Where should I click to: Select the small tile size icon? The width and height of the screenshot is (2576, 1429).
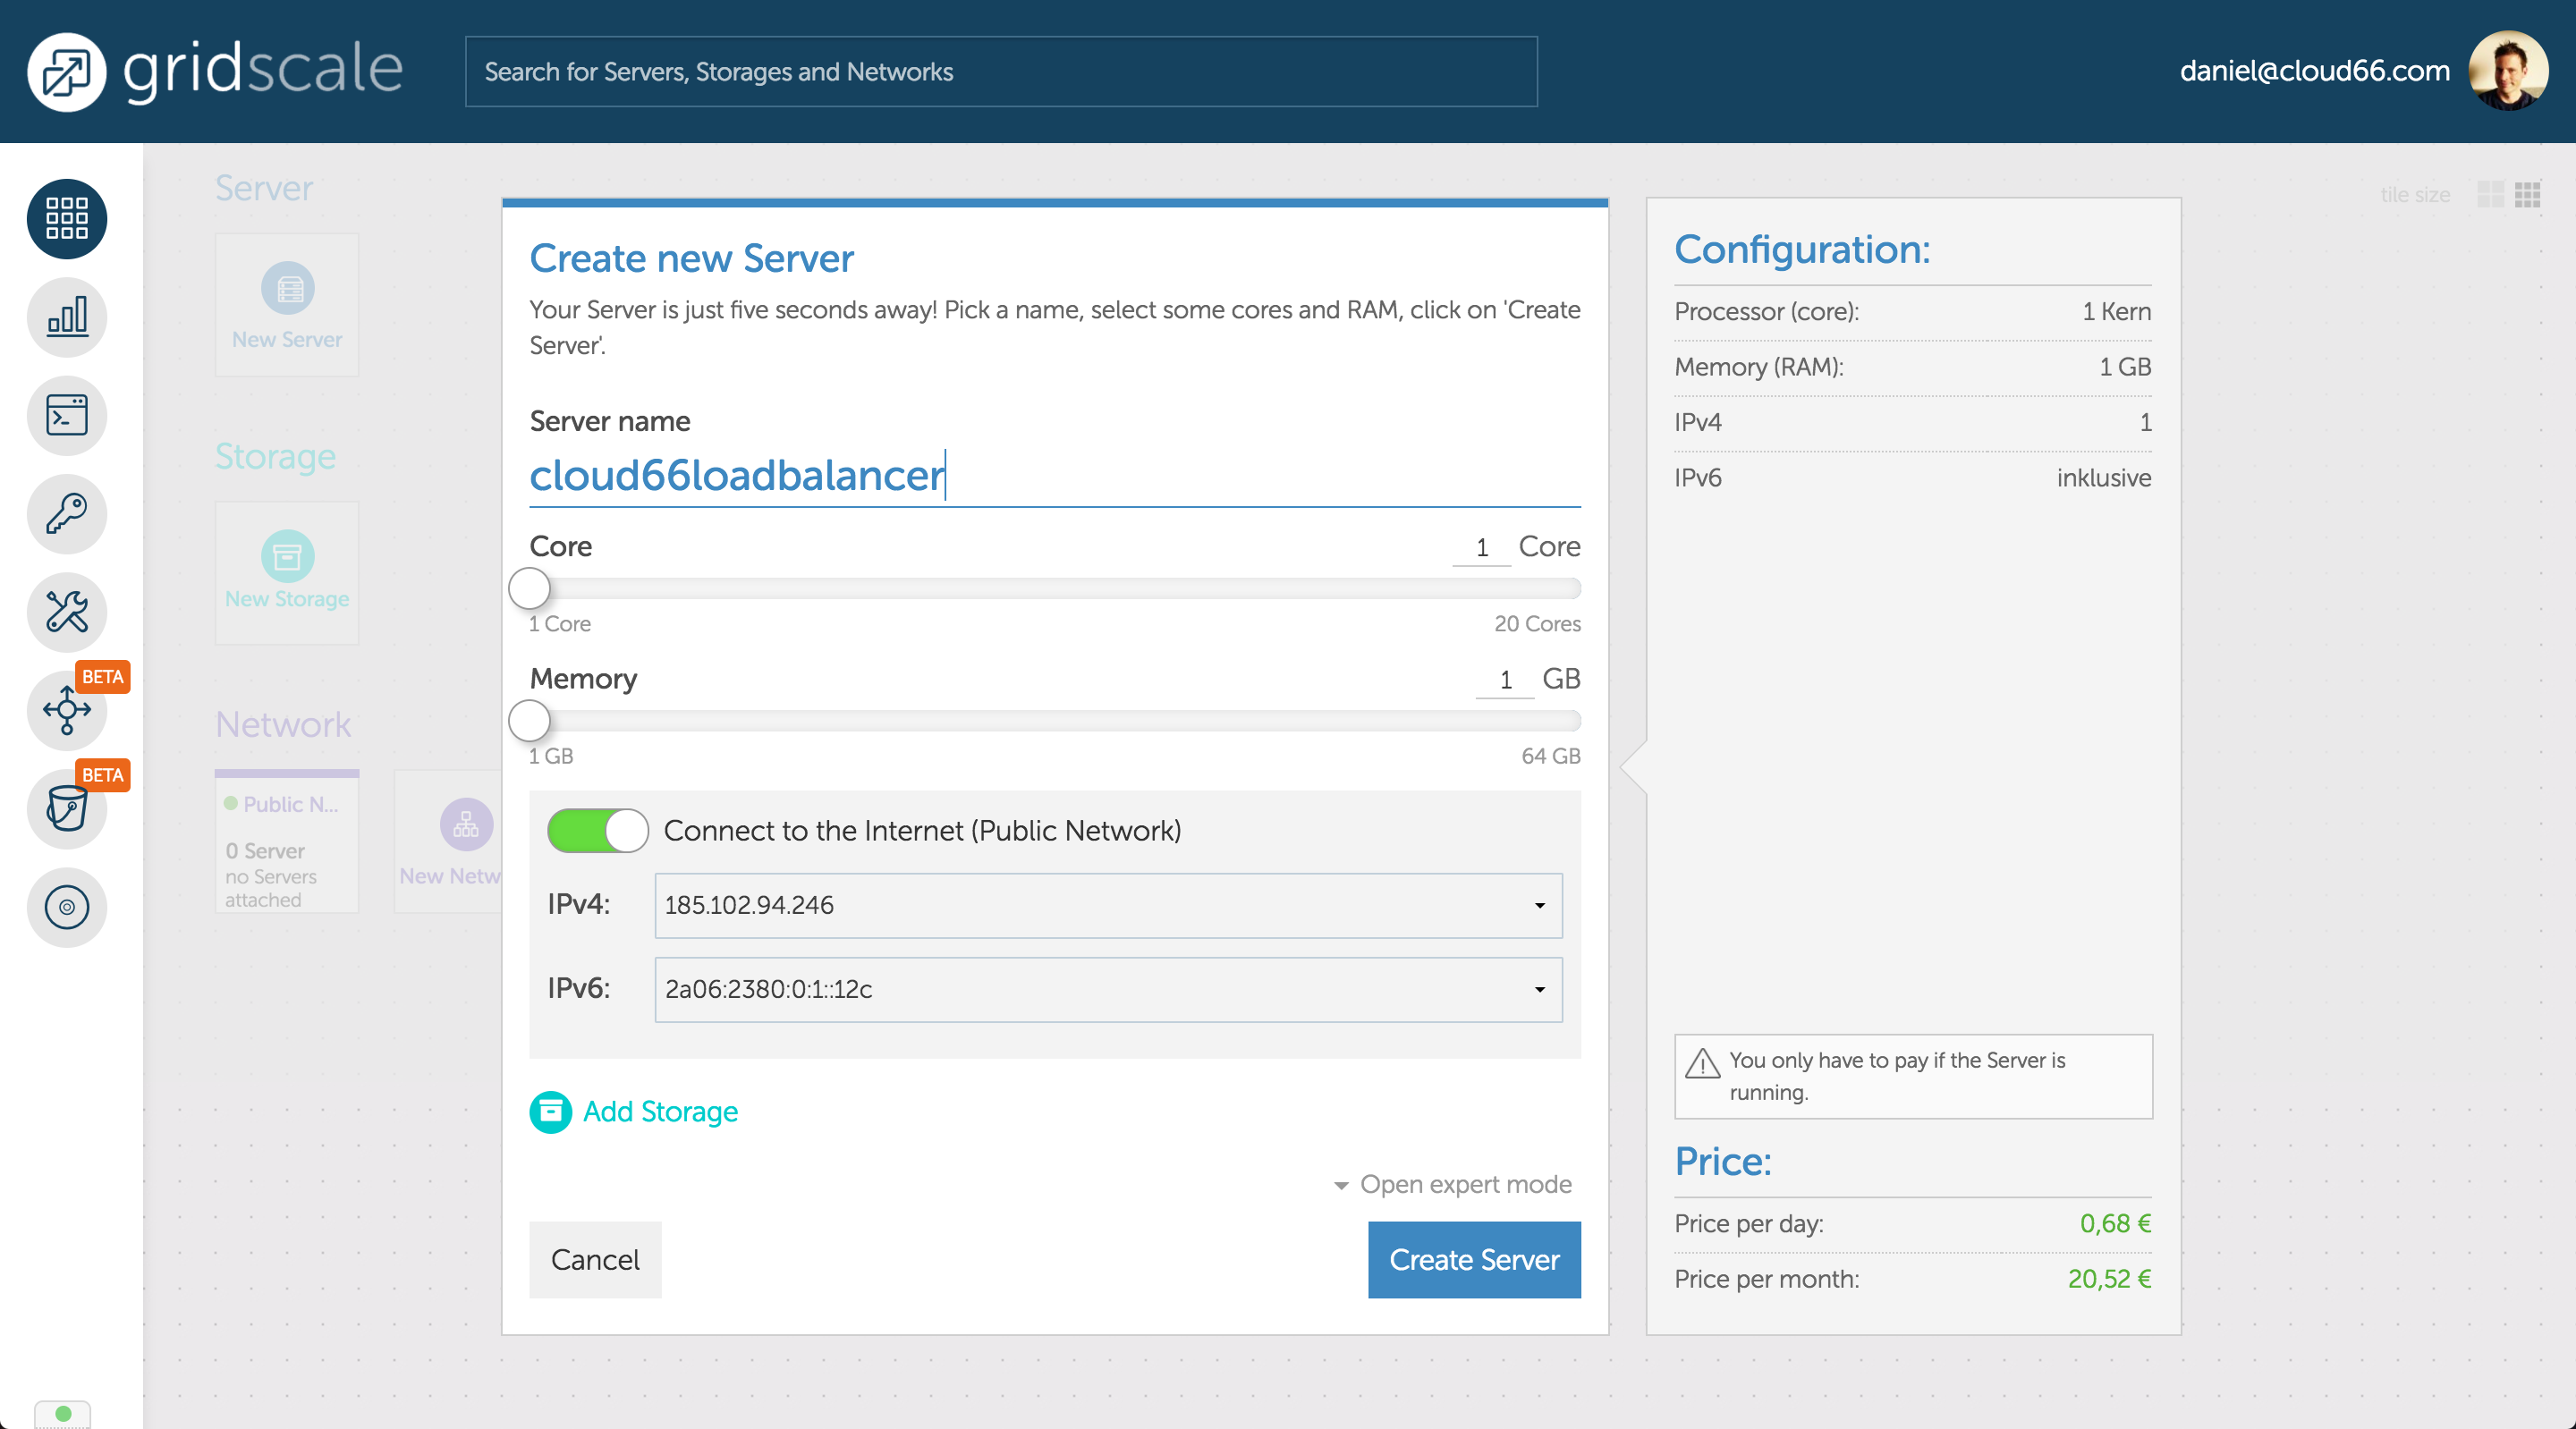(x=2527, y=194)
